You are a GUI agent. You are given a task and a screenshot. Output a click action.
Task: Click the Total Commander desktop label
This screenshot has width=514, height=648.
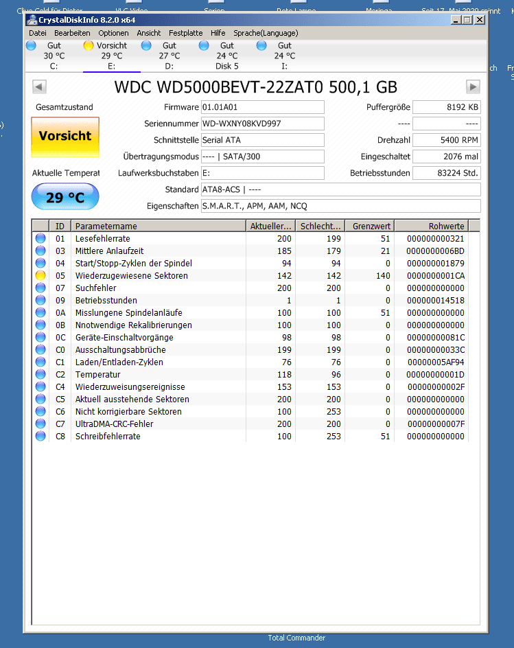click(296, 638)
